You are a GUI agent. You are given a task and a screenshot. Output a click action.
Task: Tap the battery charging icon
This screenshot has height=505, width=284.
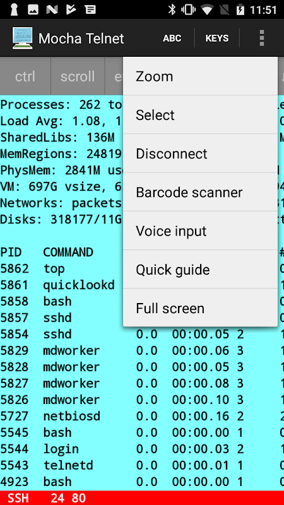click(x=240, y=9)
